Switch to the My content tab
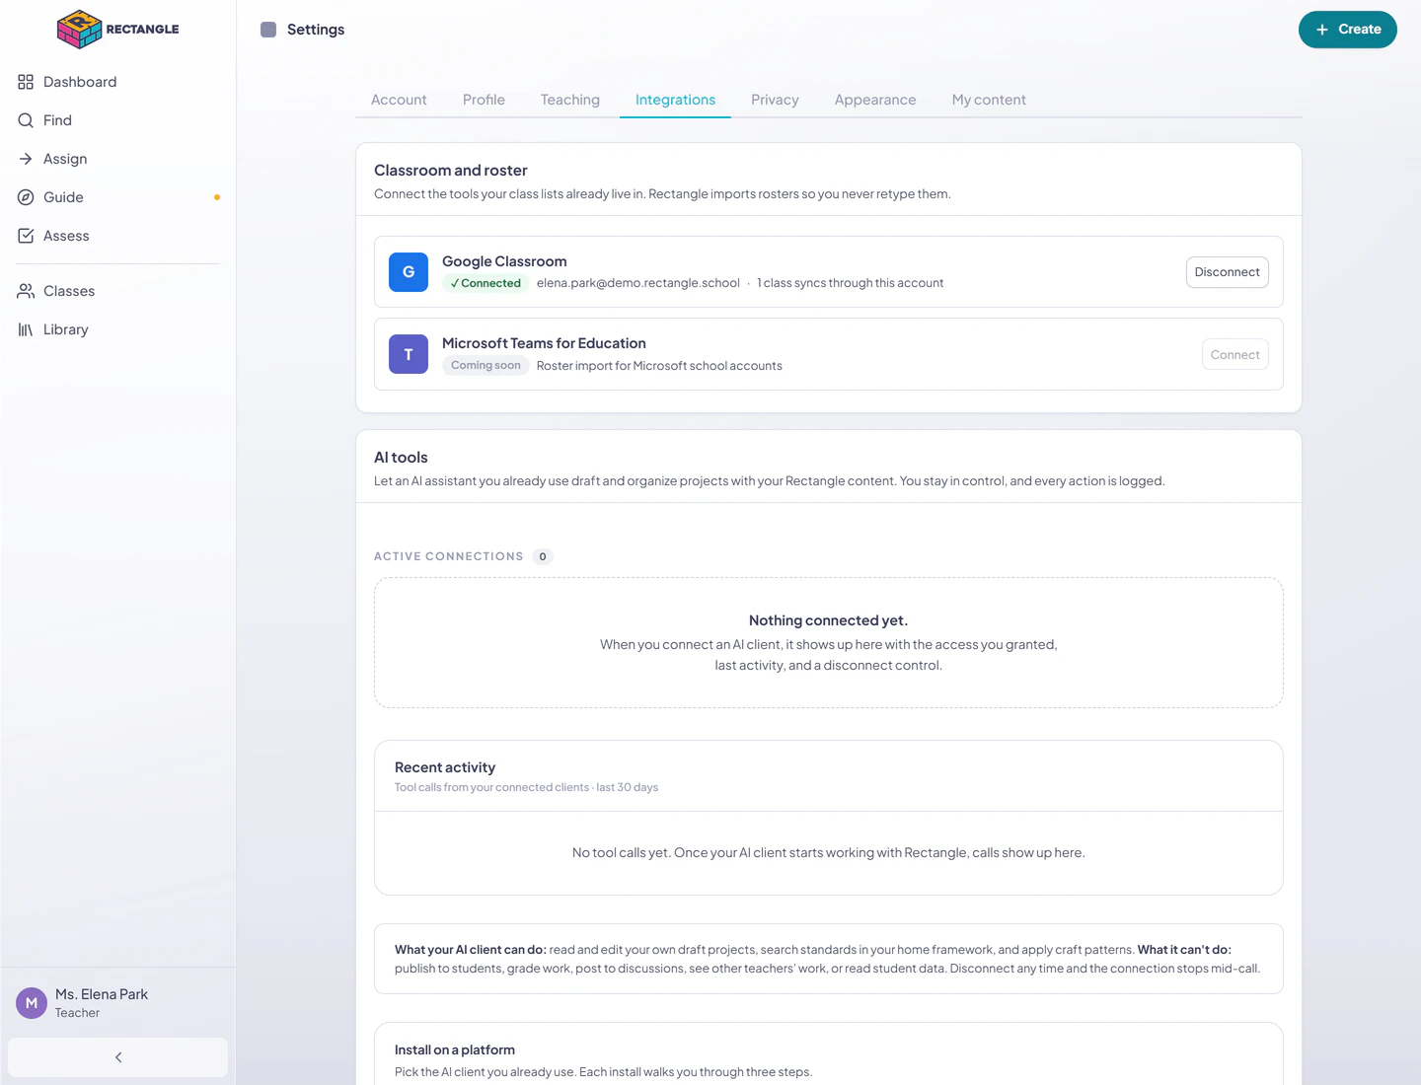Screen dimensions: 1421x1085 (989, 100)
